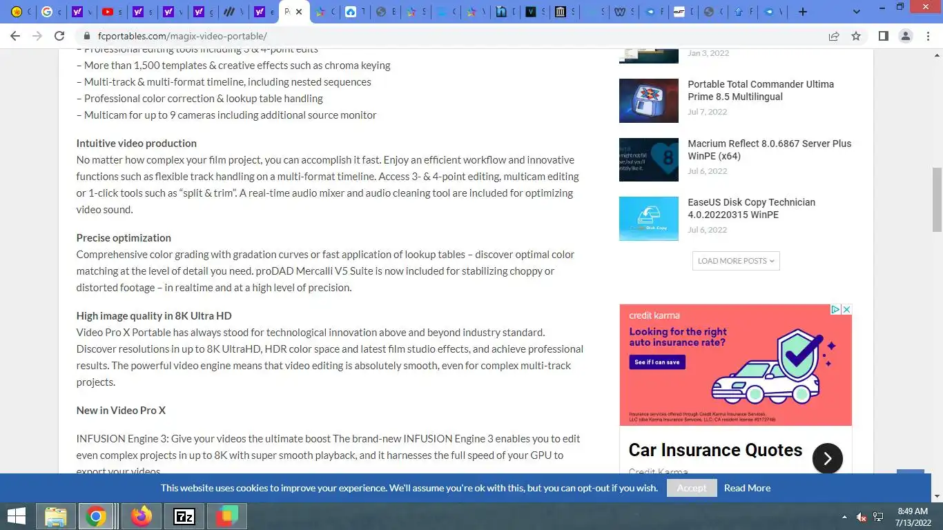Click the Car Insurance Quotes arrow button
Viewport: 943px width, 530px height.
pyautogui.click(x=827, y=458)
